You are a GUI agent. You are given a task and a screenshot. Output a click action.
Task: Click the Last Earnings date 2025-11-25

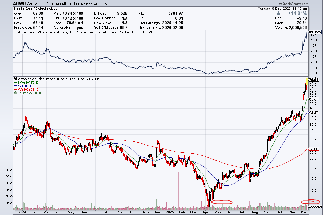(172, 23)
